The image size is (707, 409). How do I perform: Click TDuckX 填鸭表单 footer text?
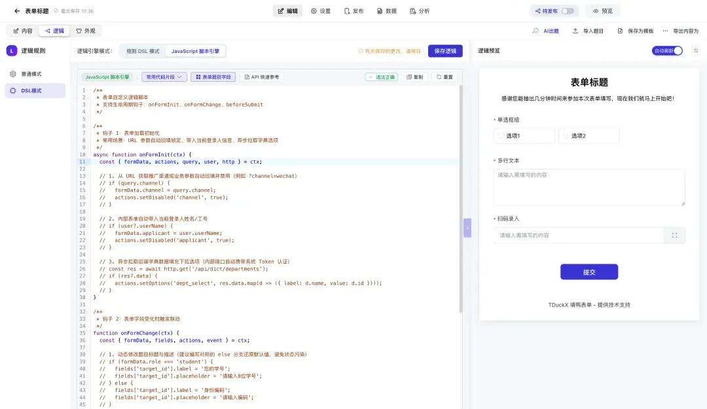tap(589, 305)
